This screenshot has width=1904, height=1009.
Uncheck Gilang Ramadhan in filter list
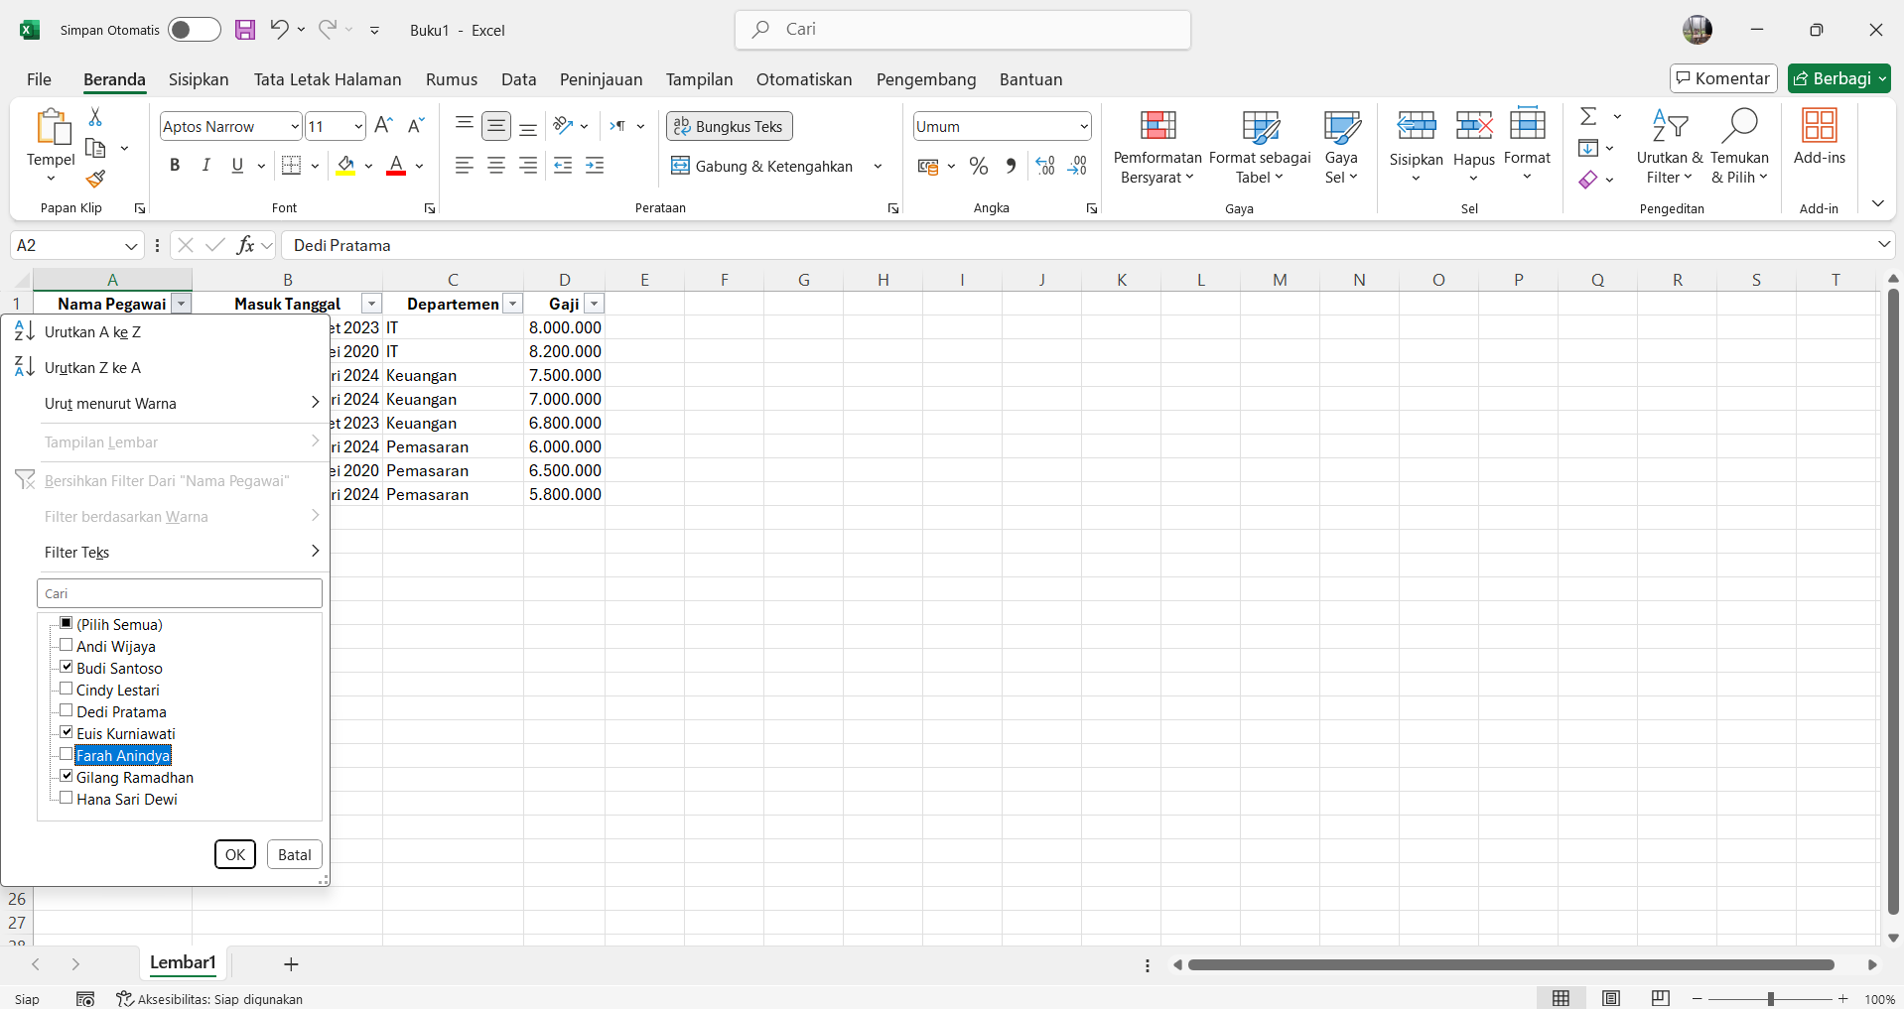tap(67, 776)
